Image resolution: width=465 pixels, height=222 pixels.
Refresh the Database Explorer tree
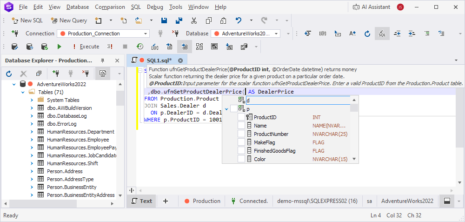(x=9, y=74)
